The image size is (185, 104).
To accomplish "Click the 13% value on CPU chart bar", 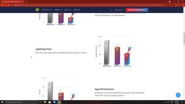I will [x=49, y=84].
